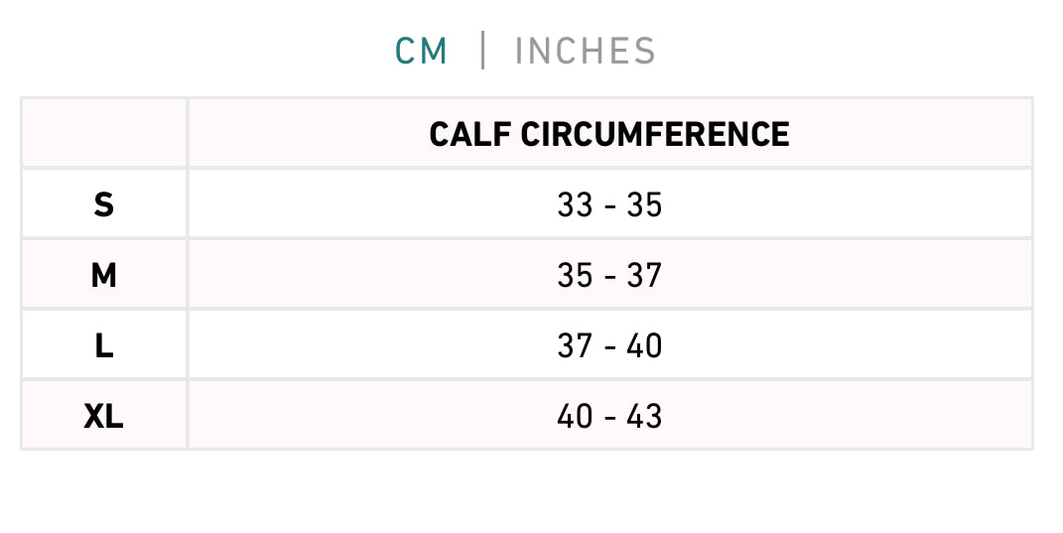
Task: Click the number 40 in the L row
Action: click(644, 345)
